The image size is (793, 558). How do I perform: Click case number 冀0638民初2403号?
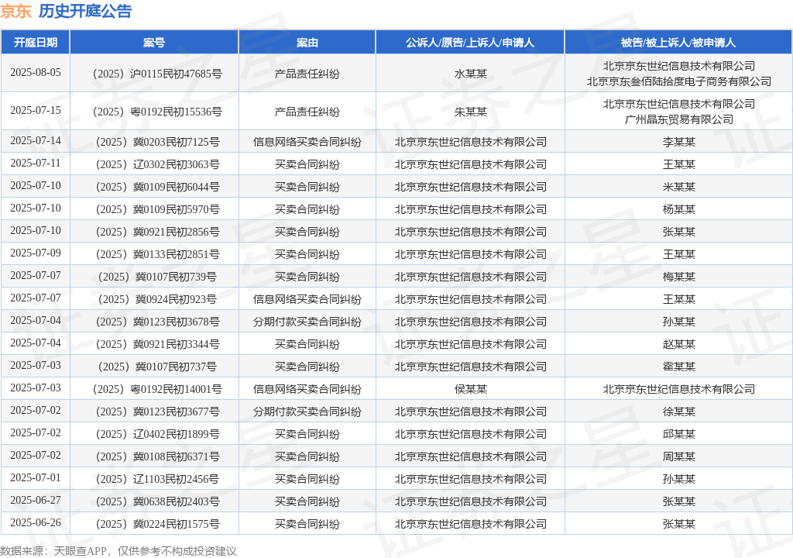pyautogui.click(x=158, y=501)
